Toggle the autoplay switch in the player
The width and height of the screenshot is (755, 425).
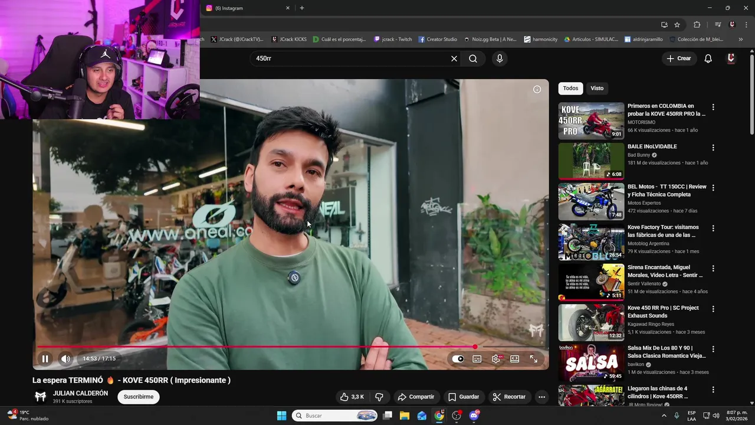pos(458,358)
